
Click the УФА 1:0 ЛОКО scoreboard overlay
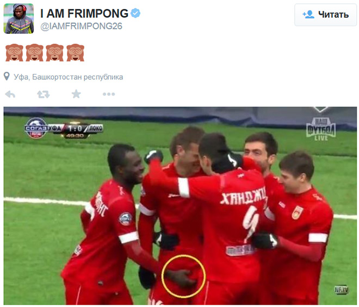point(64,128)
